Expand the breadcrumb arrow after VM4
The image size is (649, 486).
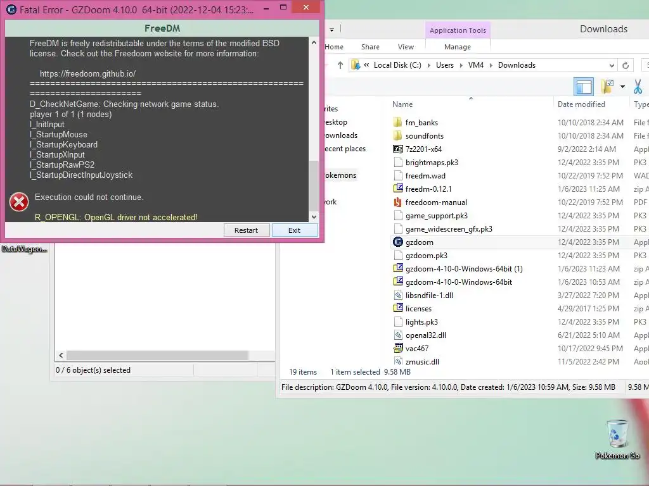(491, 65)
